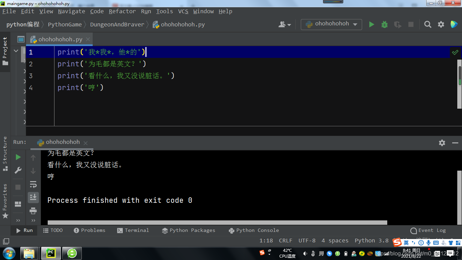Open the volume speaker tray icon
This screenshot has width=462, height=260.
coord(305,253)
